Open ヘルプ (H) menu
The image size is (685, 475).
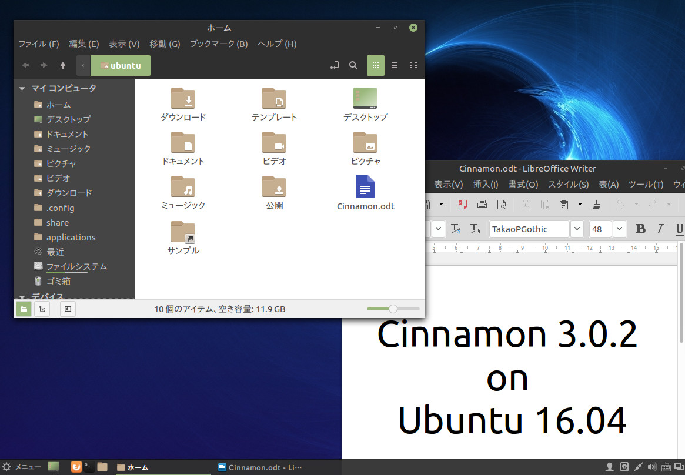point(277,44)
